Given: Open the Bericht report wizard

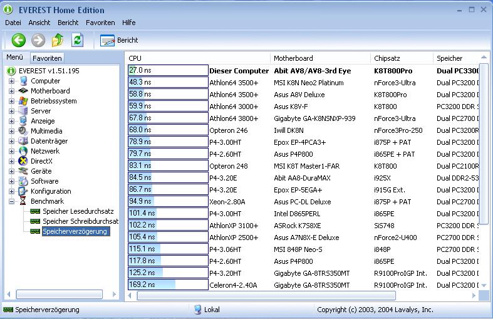Looking at the screenshot, I should [119, 40].
